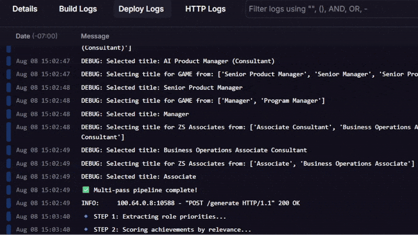Open the HTTP Logs tab

[x=205, y=9]
